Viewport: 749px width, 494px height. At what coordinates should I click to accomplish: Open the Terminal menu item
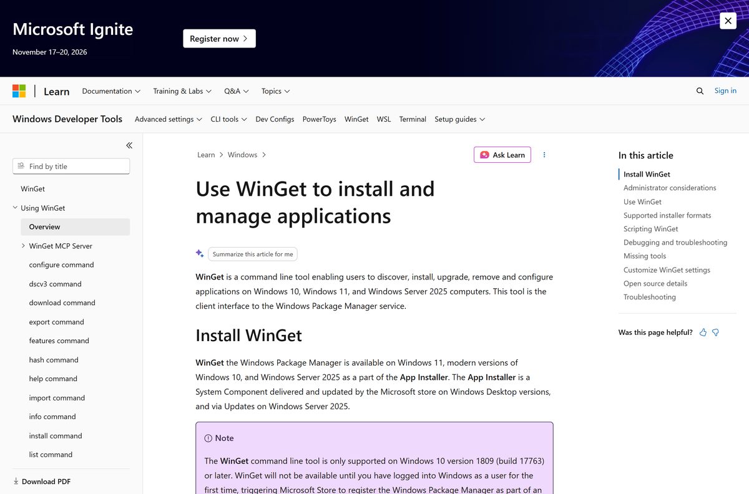(413, 119)
